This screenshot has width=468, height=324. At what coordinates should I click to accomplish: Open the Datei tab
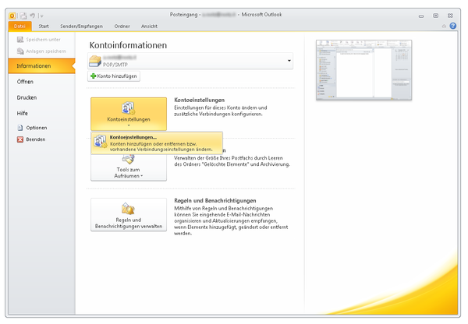pos(19,26)
